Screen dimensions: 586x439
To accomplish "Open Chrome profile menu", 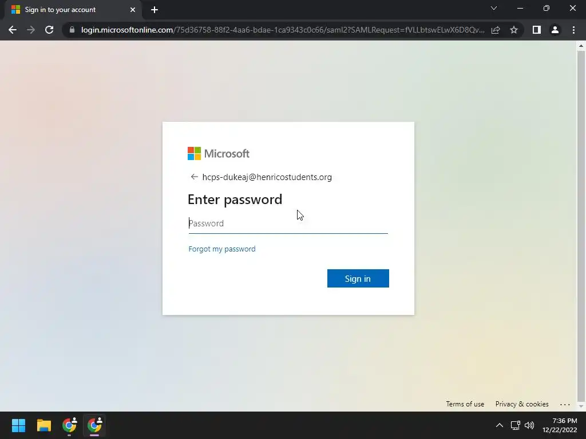I will 555,30.
